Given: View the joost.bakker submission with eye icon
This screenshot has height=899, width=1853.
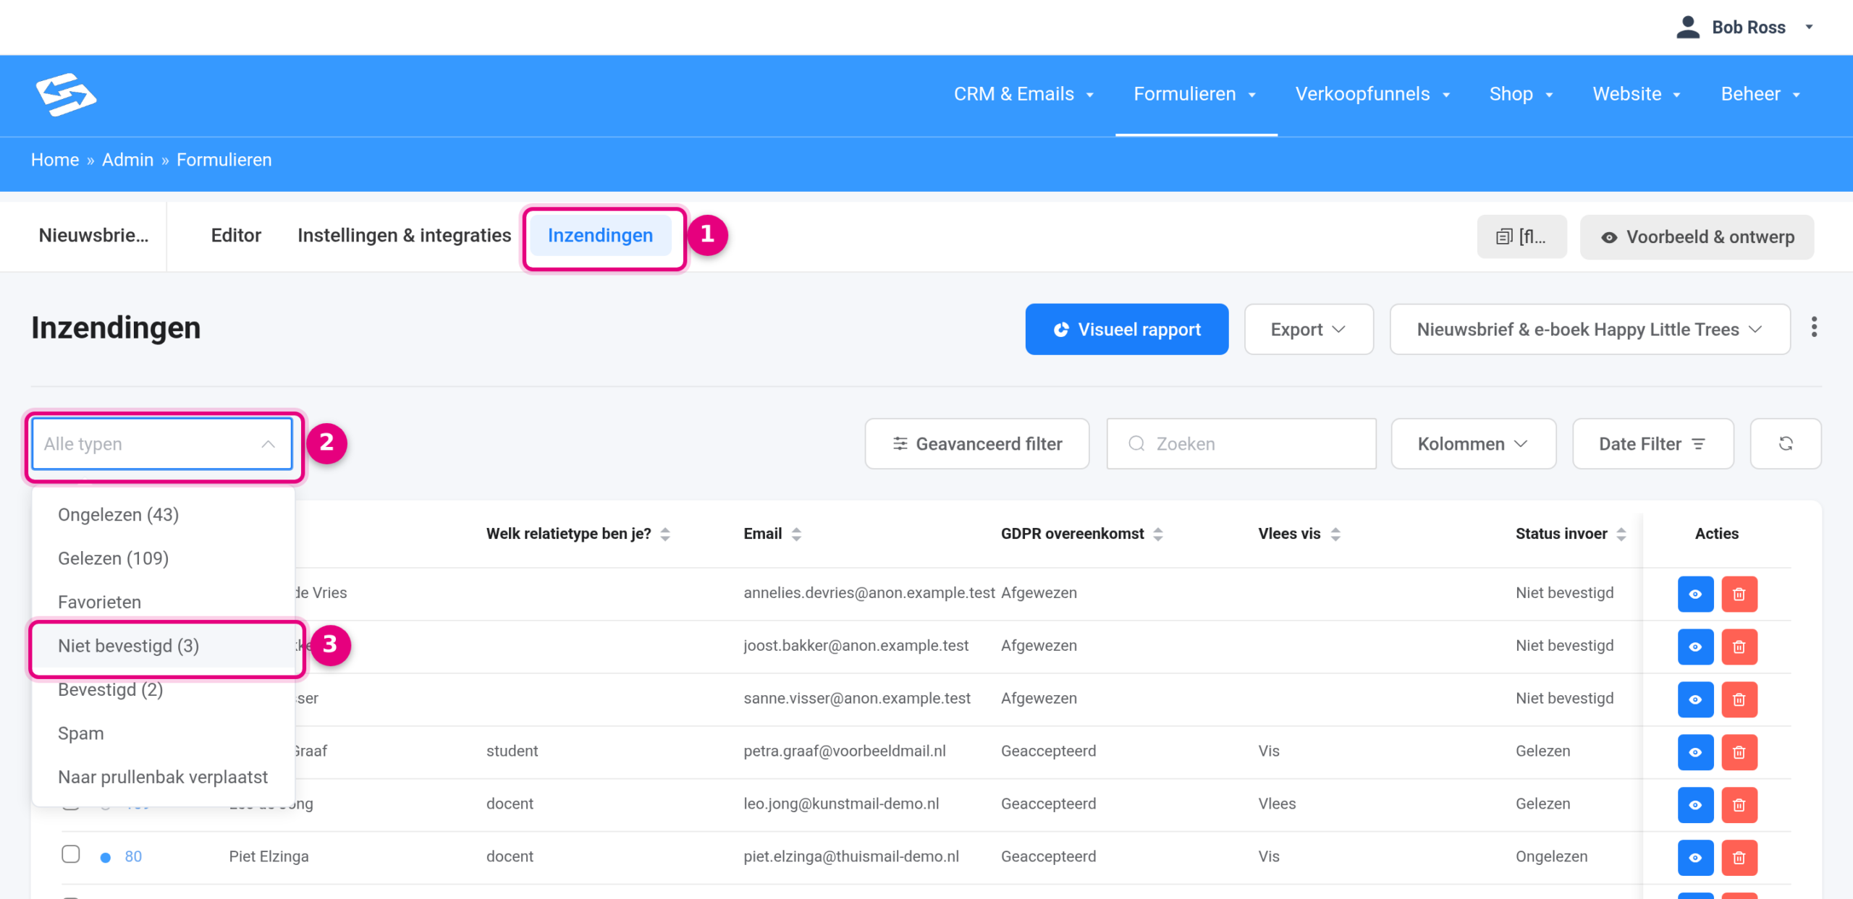Looking at the screenshot, I should pos(1695,647).
